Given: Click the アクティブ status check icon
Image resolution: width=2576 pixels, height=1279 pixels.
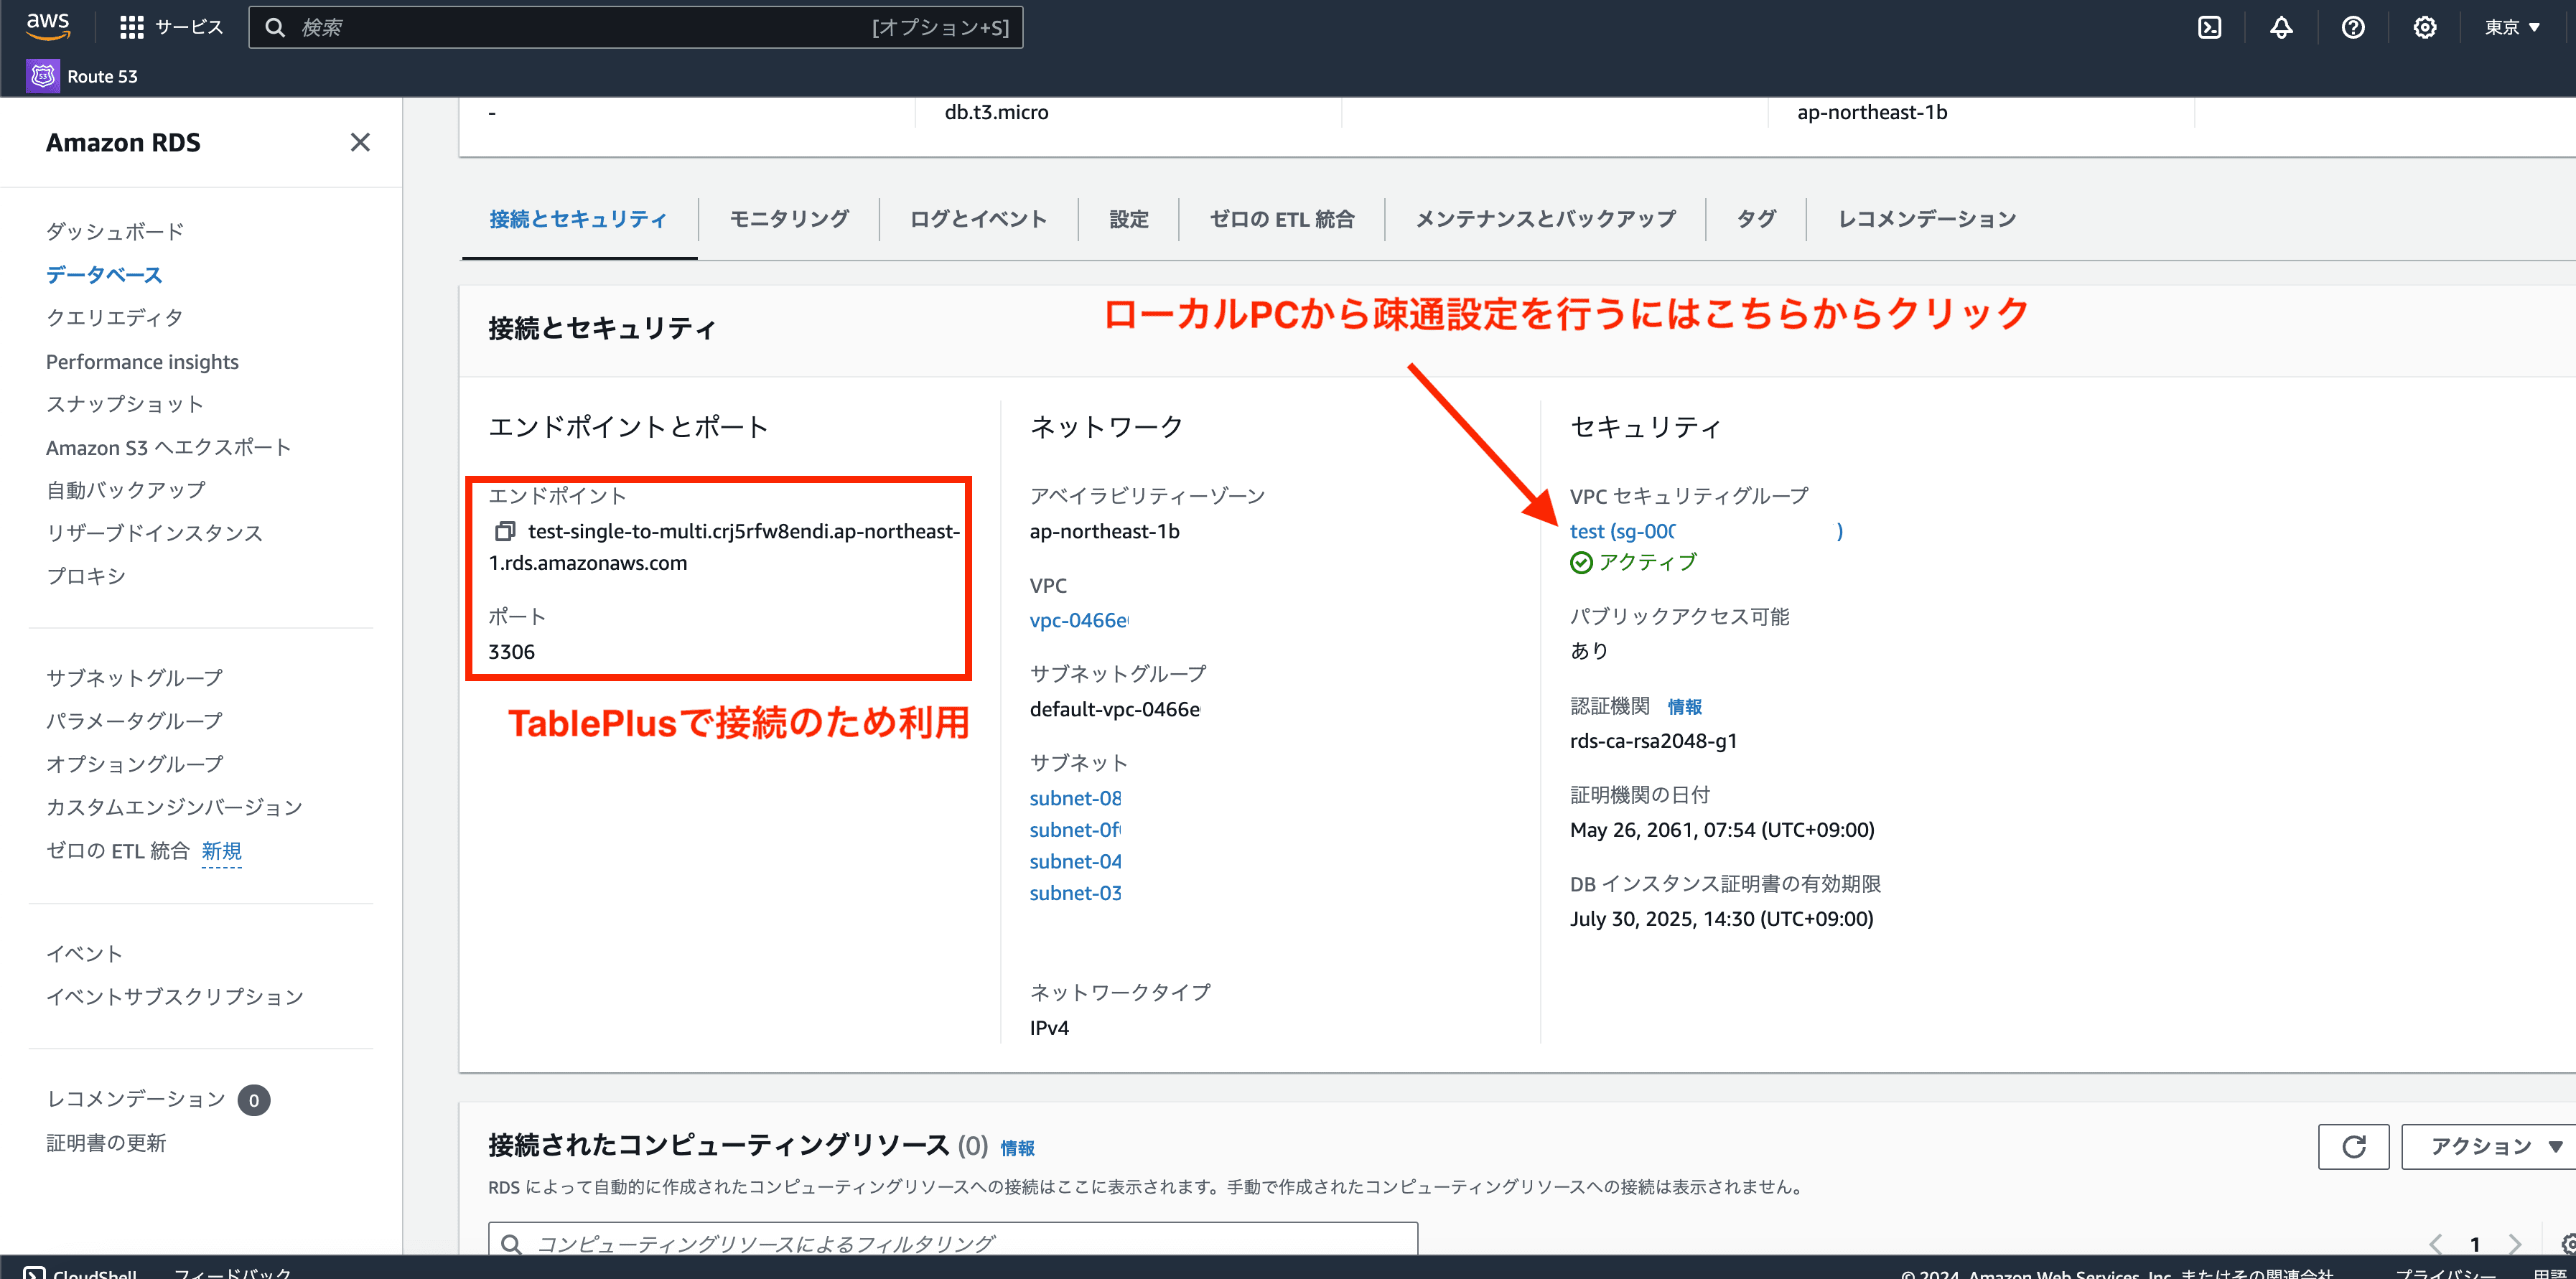Looking at the screenshot, I should (x=1581, y=563).
